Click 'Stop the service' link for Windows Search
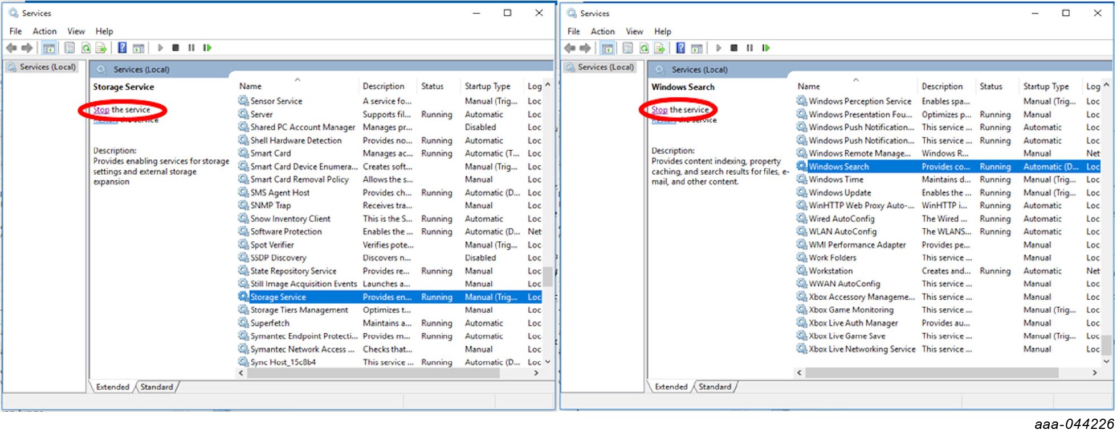 tap(659, 110)
